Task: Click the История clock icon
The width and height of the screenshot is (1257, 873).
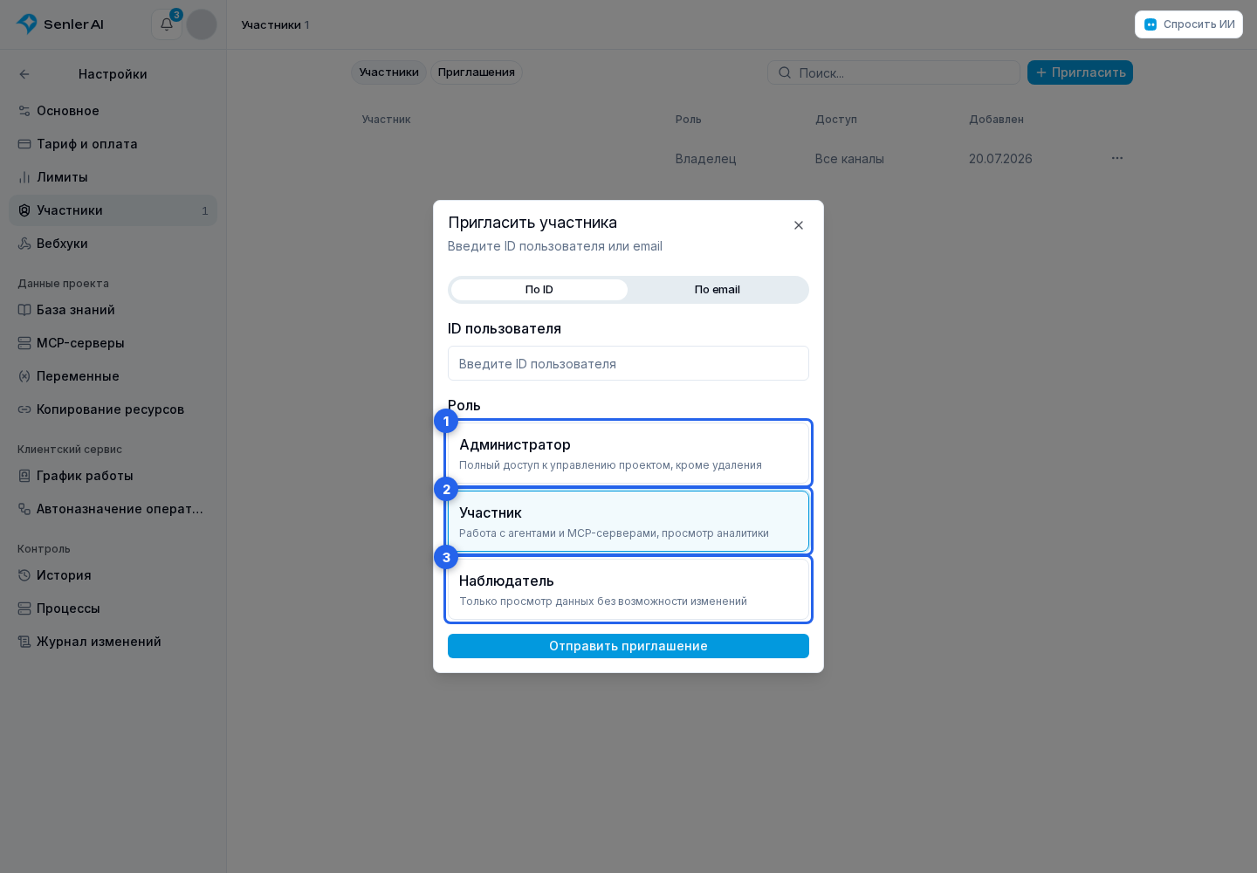Action: coord(24,575)
